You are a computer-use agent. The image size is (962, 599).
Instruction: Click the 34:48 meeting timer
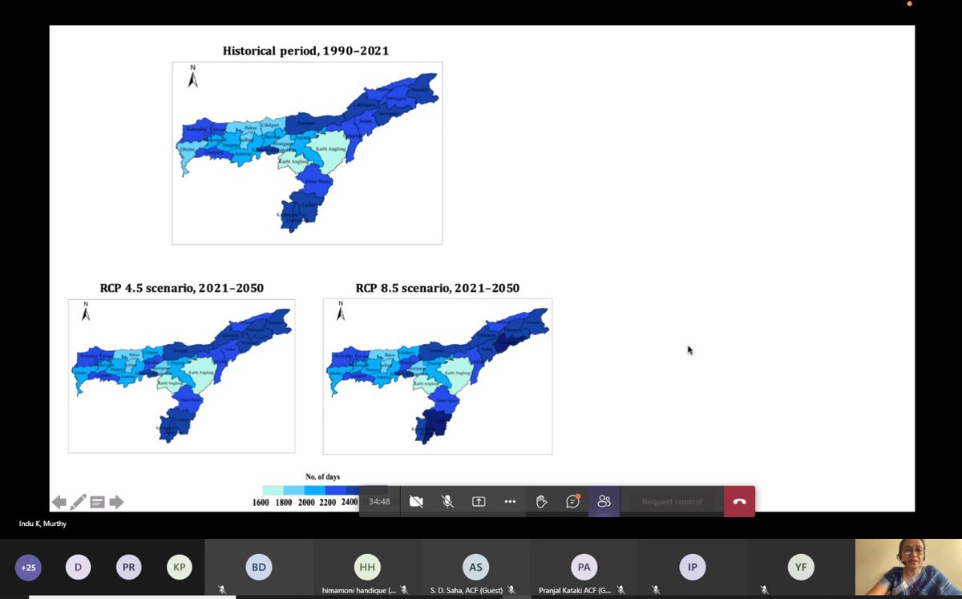pos(380,501)
